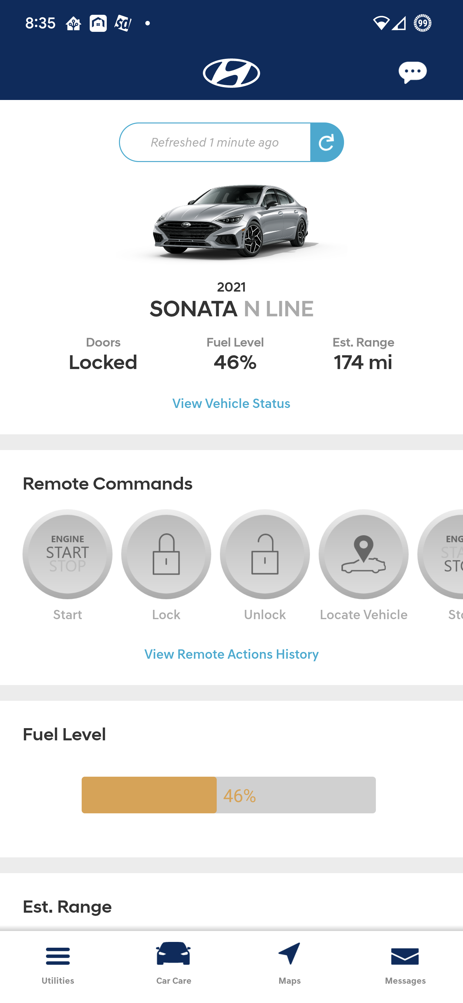Select the 46% fuel level bar
The image size is (463, 1003).
[x=228, y=794]
